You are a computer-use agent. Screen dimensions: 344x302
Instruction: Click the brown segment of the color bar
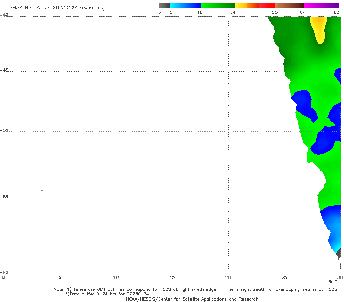pyautogui.click(x=290, y=6)
